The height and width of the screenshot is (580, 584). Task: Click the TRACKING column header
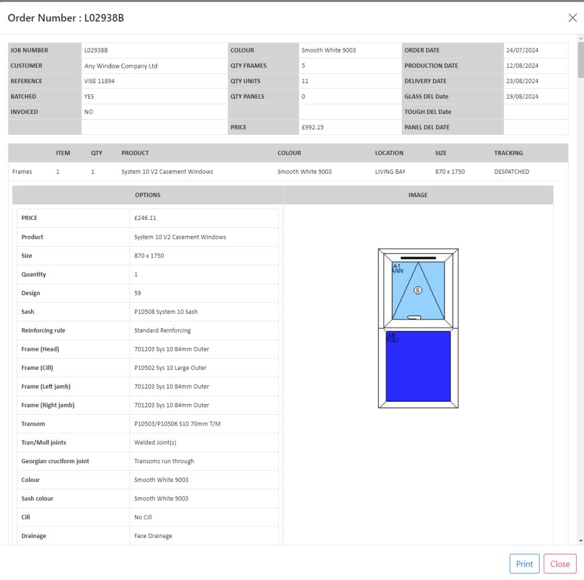[x=508, y=153]
